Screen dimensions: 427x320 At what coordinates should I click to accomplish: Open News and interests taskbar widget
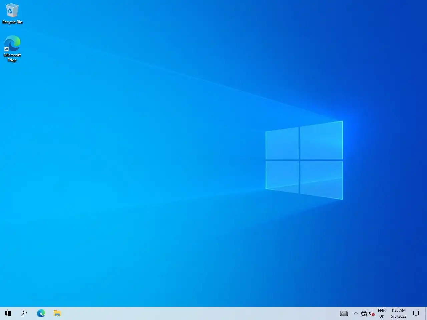pos(344,313)
